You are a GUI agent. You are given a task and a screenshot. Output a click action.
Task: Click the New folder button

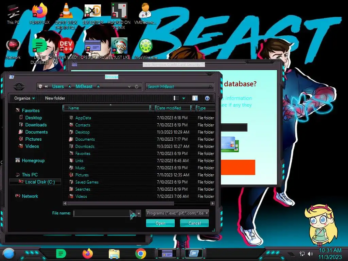click(55, 98)
